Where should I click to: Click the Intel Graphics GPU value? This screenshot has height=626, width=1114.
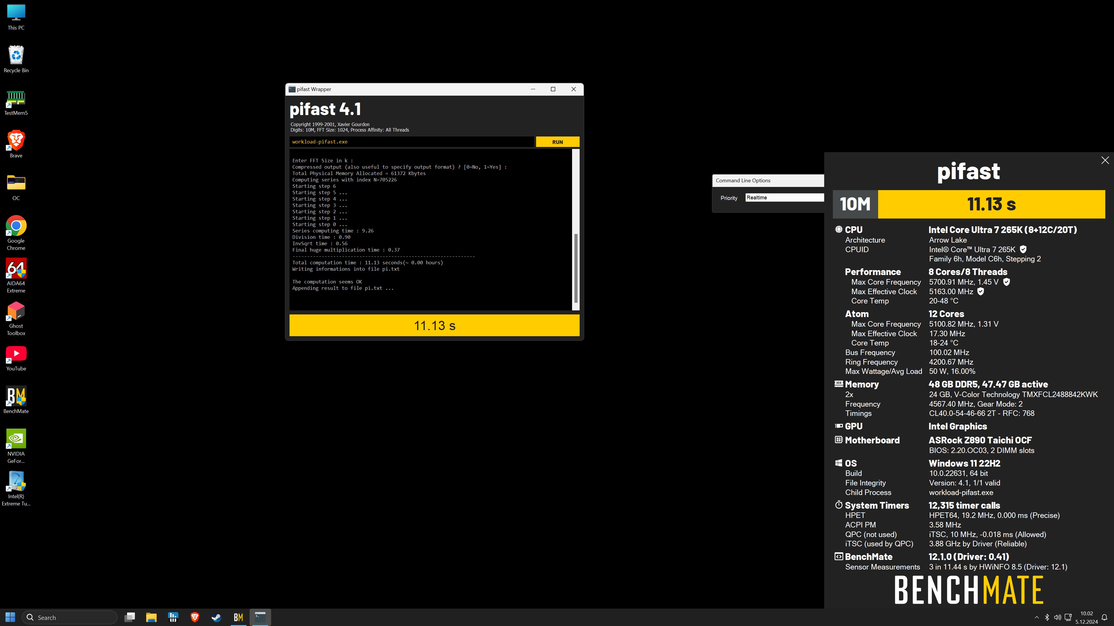point(957,426)
